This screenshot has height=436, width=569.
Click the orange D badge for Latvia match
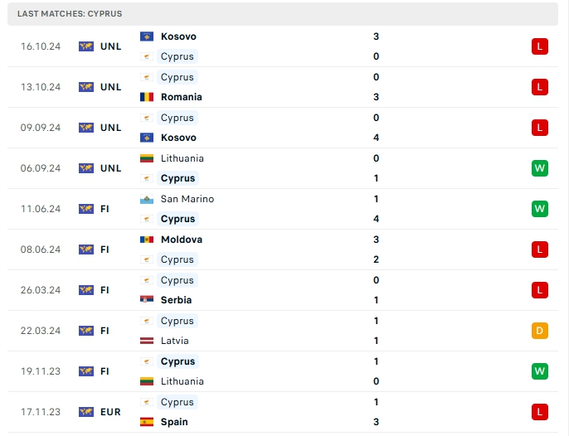[x=540, y=331]
